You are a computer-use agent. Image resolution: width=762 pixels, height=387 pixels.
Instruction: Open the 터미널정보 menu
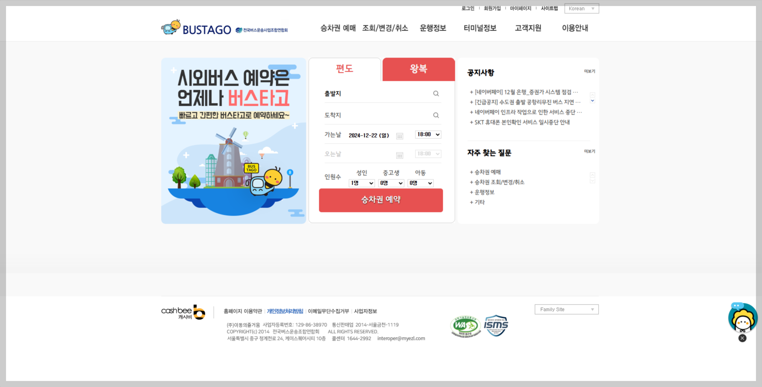click(480, 28)
